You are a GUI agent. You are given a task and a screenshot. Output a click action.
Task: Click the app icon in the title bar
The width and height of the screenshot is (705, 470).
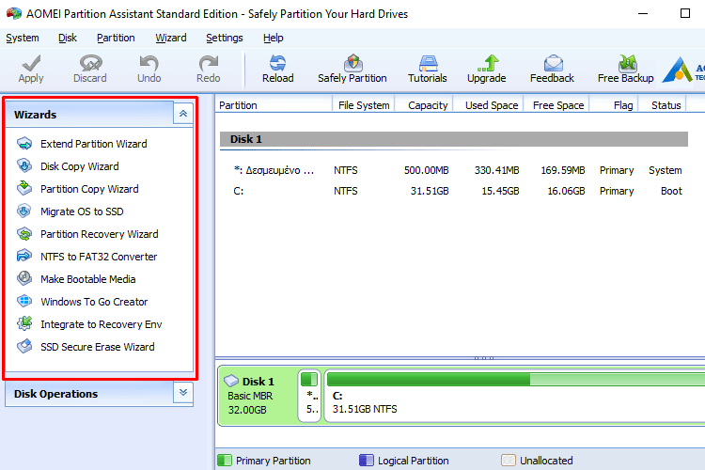click(13, 13)
